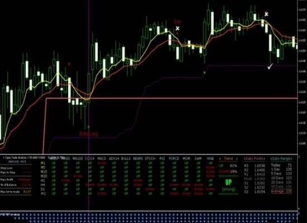This screenshot has height=223, width=307.
Task: Click the white X exit marker beside Exit label
Action: pyautogui.click(x=178, y=28)
